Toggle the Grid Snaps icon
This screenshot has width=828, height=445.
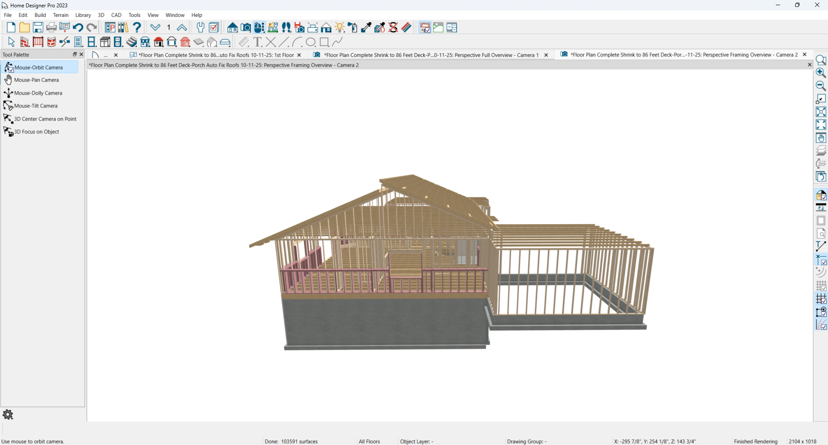pyautogui.click(x=821, y=299)
